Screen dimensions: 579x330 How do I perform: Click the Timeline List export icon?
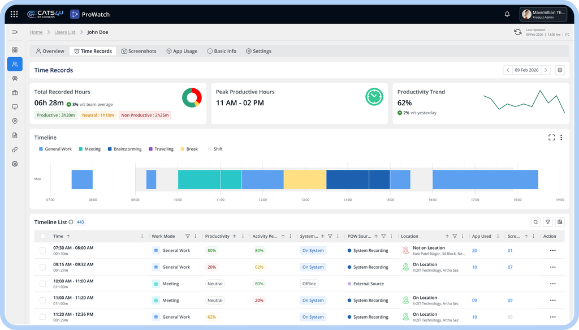560,222
